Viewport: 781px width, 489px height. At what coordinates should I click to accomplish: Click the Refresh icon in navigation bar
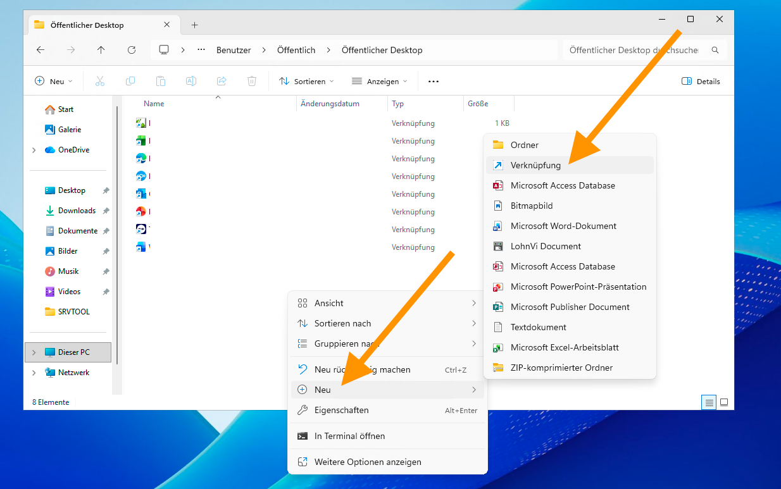132,50
